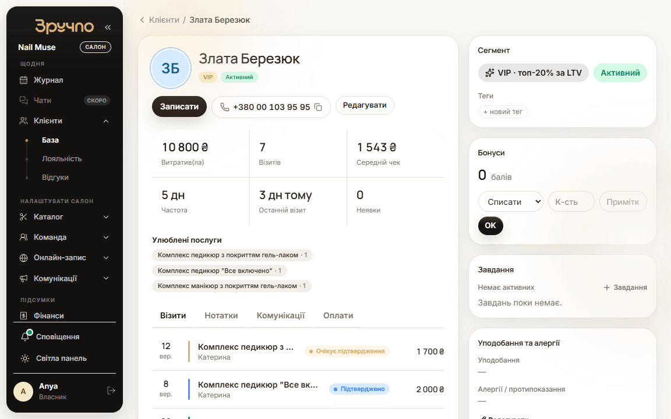Open Відгуки in the sidebar
The height and width of the screenshot is (419, 671).
tap(55, 177)
